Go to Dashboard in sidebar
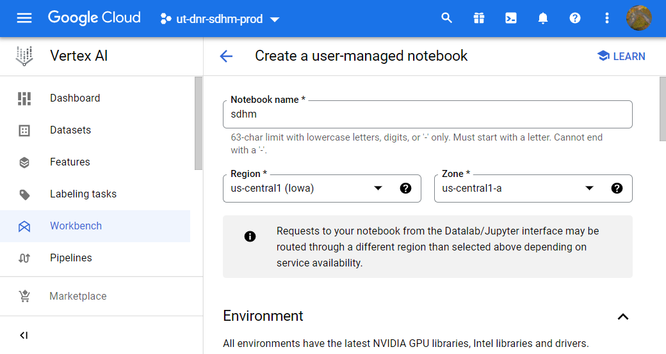 click(75, 98)
